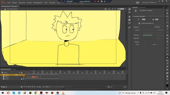Create a new layer in timeline
Screen dimensions: 170x95
coord(2,87)
